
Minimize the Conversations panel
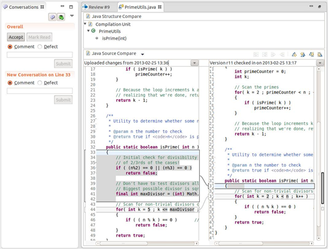(62, 6)
